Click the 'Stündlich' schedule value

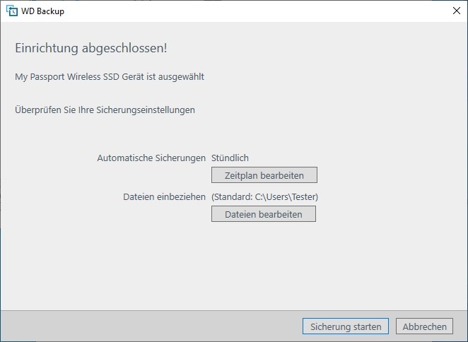point(230,158)
